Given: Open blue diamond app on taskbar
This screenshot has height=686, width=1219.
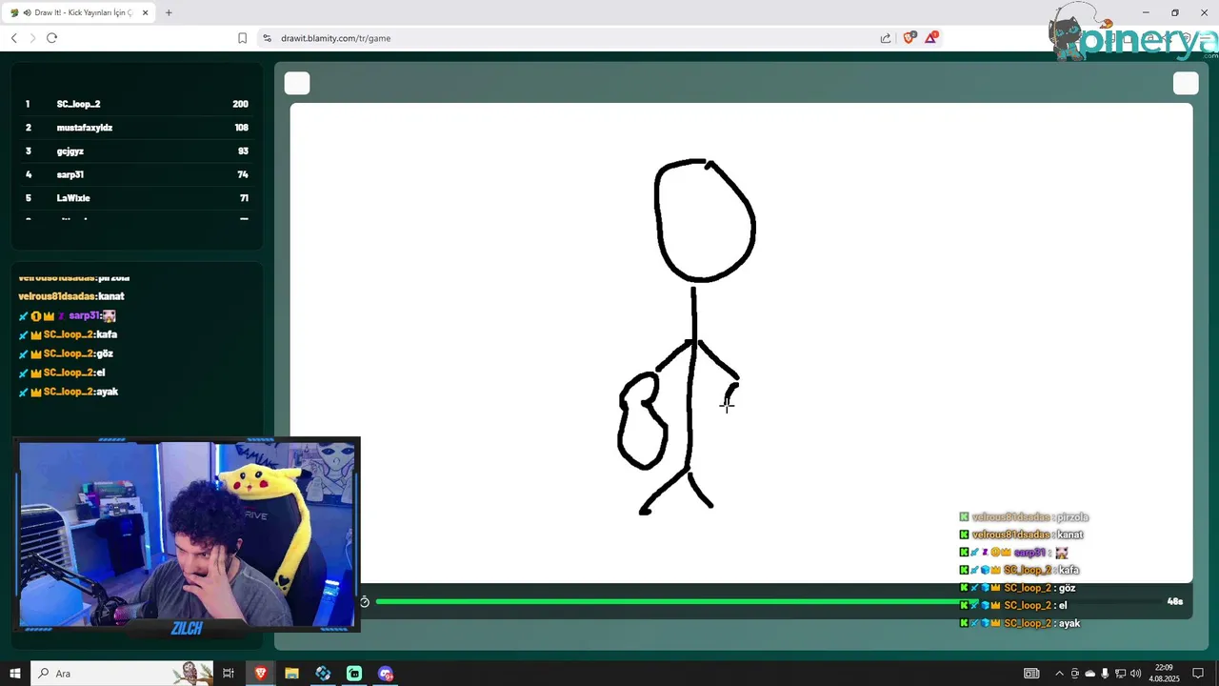Looking at the screenshot, I should (x=323, y=674).
